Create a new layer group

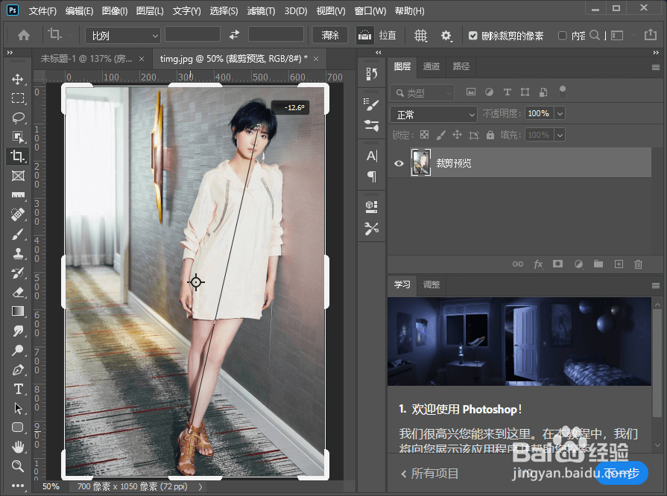pyautogui.click(x=598, y=264)
